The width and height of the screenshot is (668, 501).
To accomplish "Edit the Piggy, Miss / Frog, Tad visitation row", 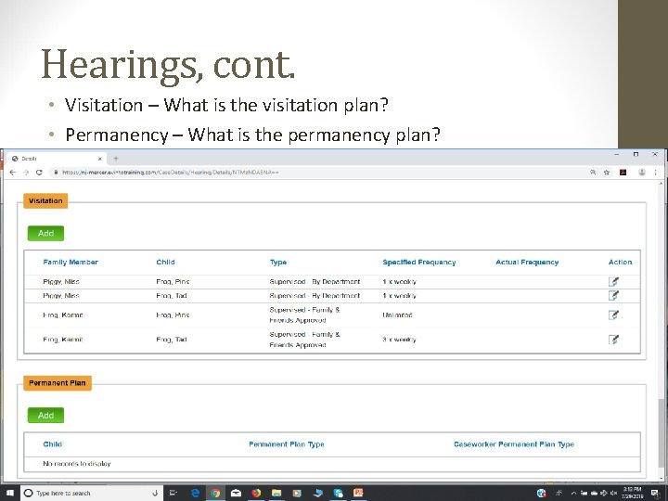I will (613, 295).
